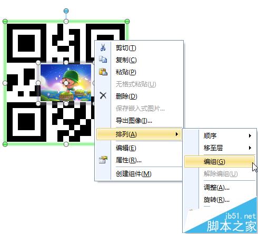Screen dimensions: 258x234
Task: Expand arrow beside 排列(A)
Action: [x=177, y=134]
